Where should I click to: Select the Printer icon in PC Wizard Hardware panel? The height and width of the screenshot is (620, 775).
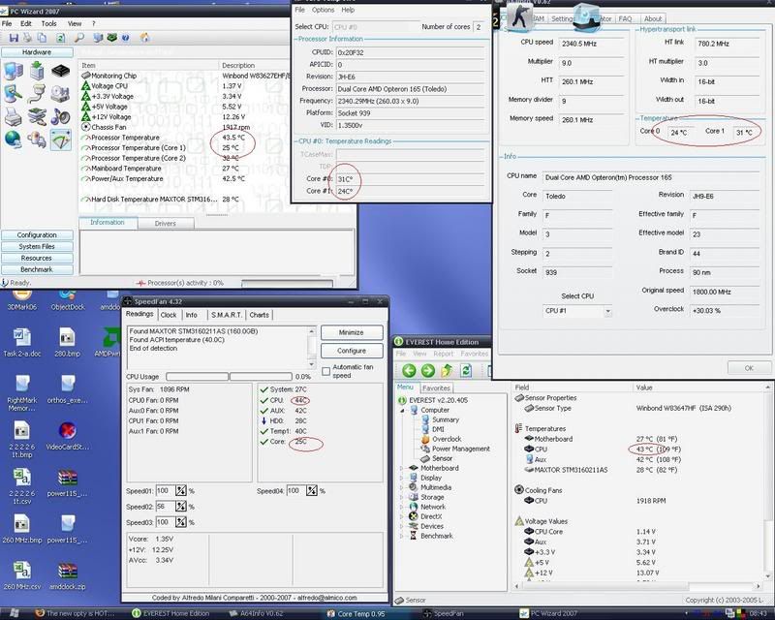pyautogui.click(x=13, y=117)
